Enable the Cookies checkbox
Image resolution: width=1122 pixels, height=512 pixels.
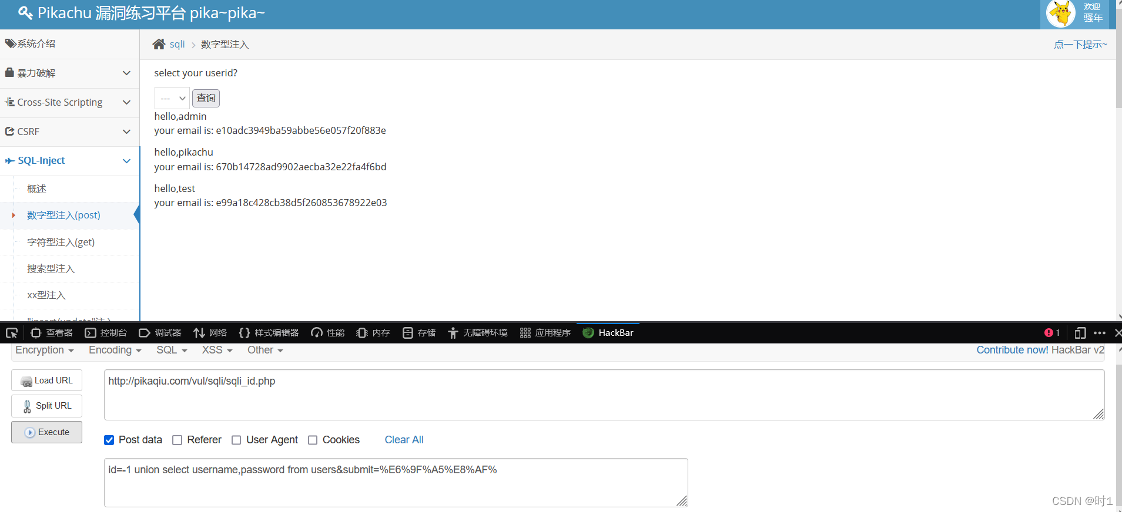[313, 440]
